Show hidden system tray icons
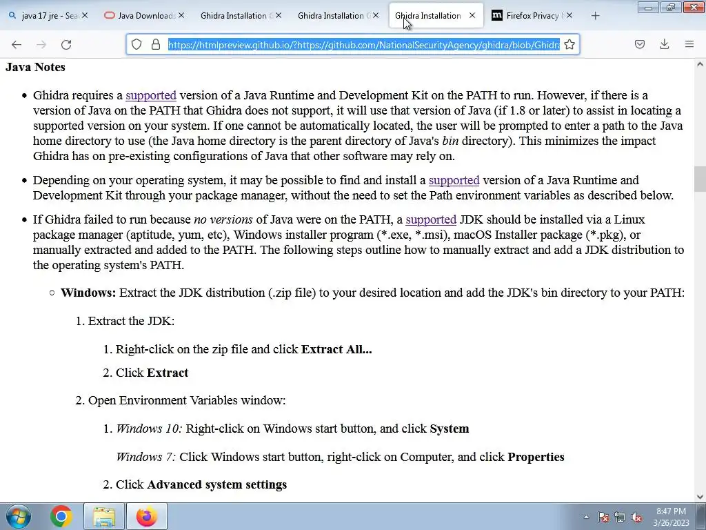Screen dimensions: 706x530 tap(586, 517)
